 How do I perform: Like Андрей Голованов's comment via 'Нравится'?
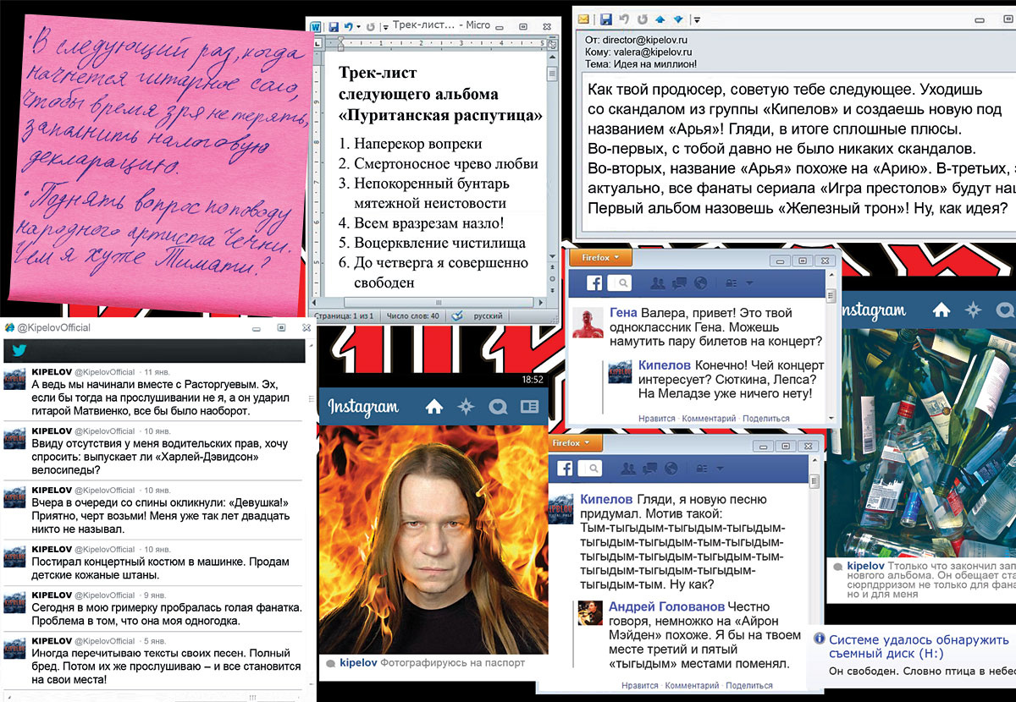pyautogui.click(x=639, y=686)
